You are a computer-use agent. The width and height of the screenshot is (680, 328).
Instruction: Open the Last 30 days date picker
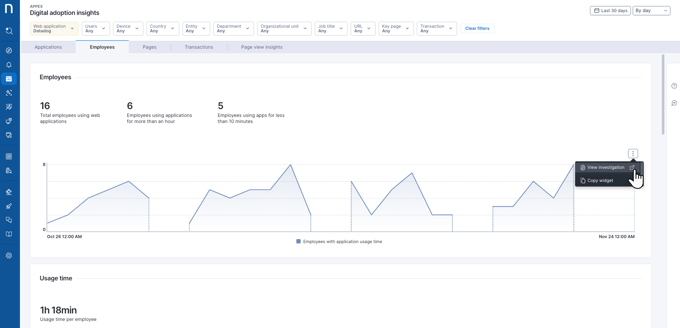[x=610, y=11]
